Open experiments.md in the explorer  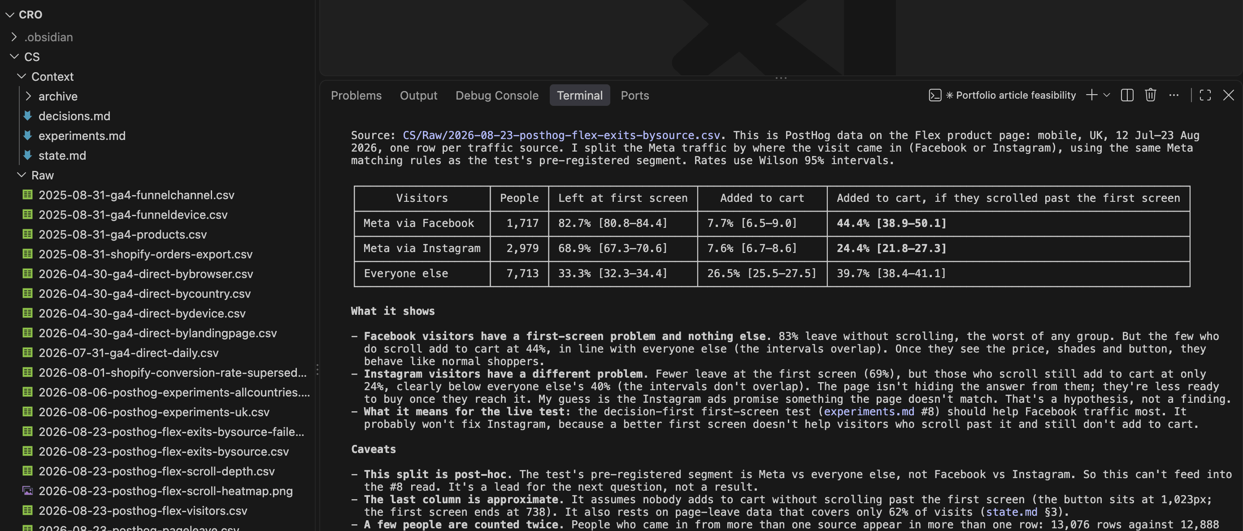tap(82, 135)
